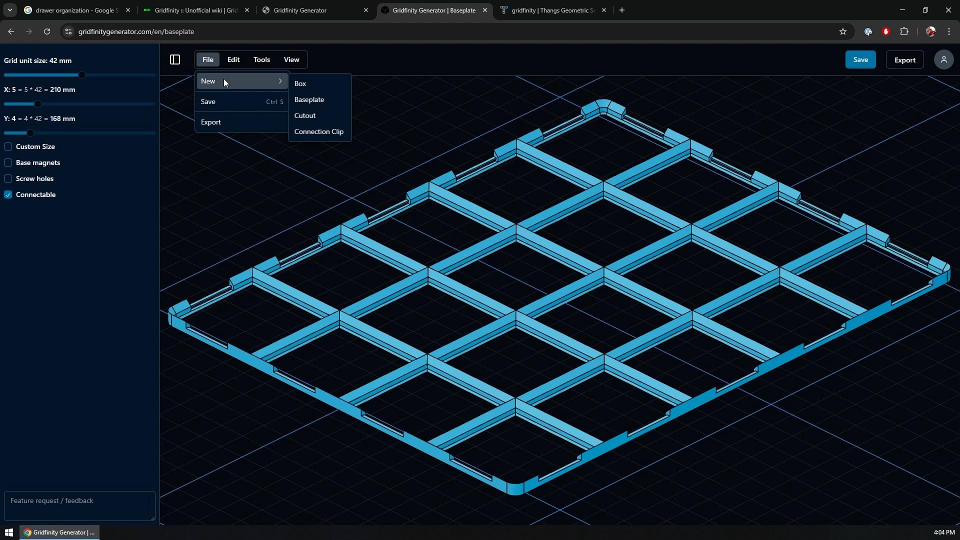Click the browser profile avatar icon

coord(930,31)
